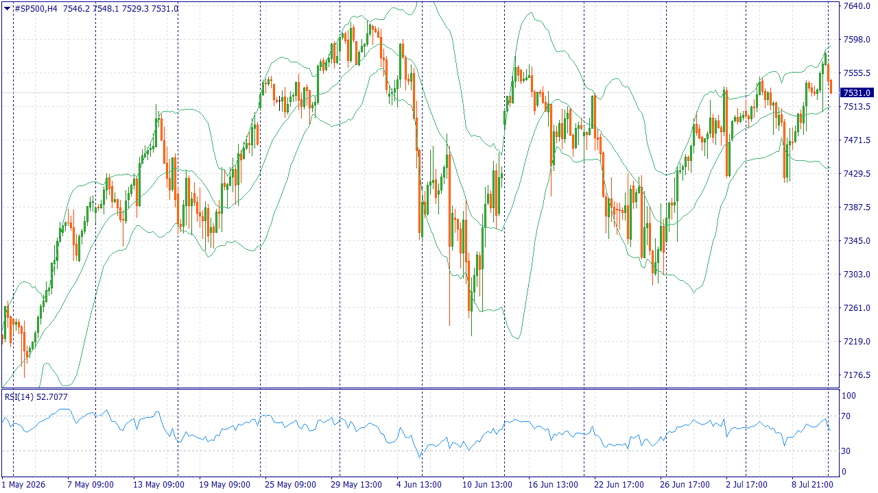Select the RSI scale 100 label
This screenshot has width=878, height=493.
tap(849, 396)
